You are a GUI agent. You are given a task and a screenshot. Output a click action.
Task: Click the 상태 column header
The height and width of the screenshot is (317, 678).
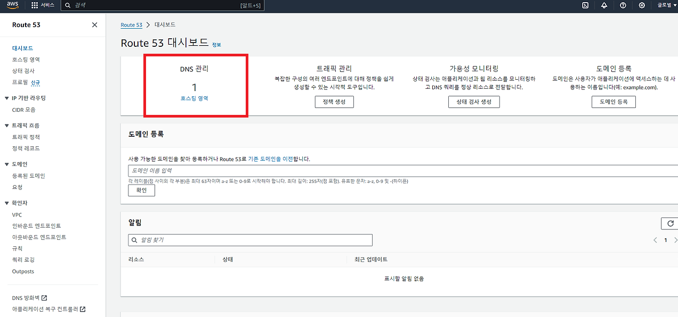pos(228,260)
